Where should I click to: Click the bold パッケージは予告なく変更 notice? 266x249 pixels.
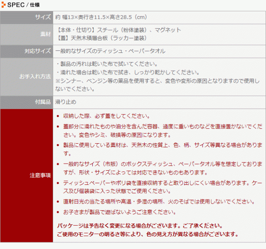[139, 225]
